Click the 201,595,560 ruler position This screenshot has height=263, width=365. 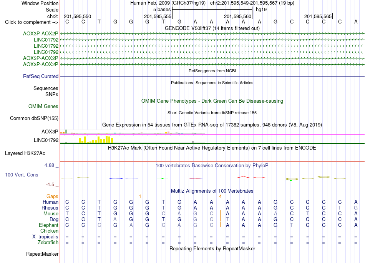pos(238,16)
